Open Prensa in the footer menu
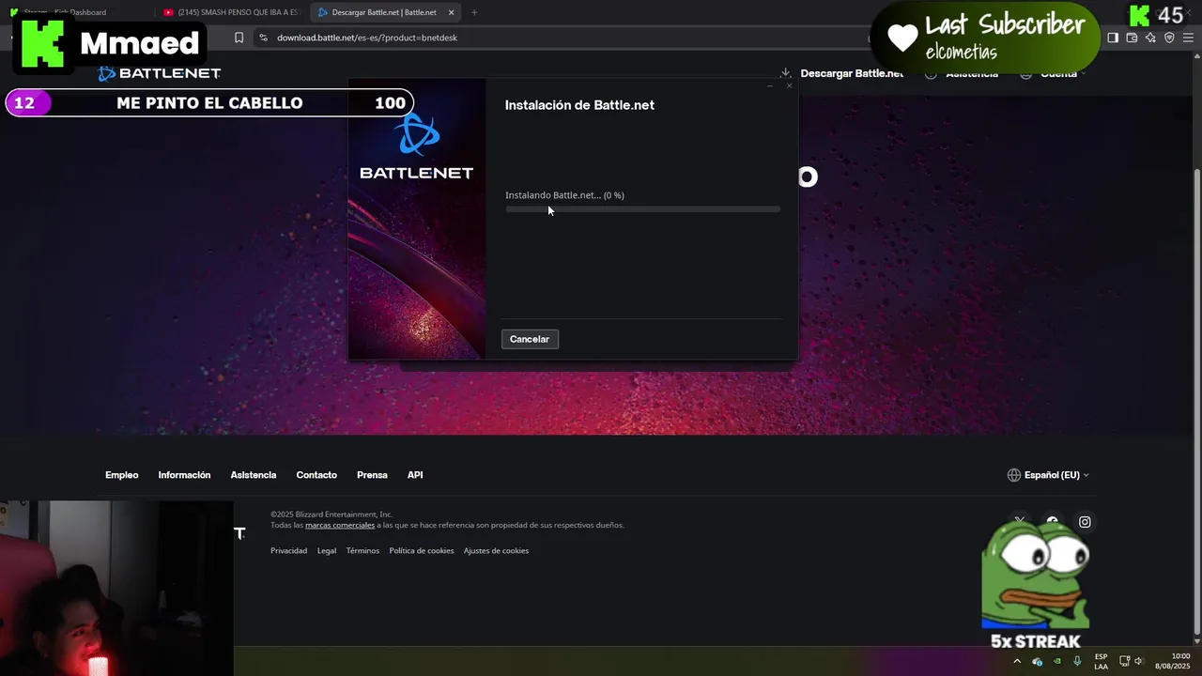The image size is (1202, 676). click(x=372, y=475)
